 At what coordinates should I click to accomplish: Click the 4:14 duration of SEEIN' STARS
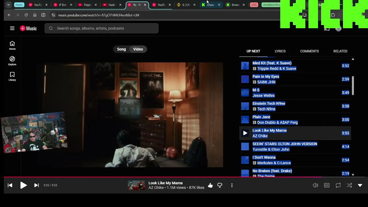(x=345, y=147)
